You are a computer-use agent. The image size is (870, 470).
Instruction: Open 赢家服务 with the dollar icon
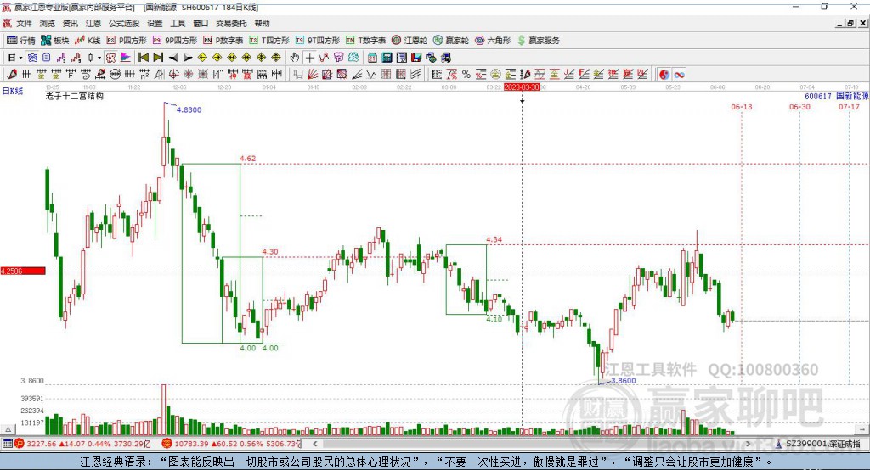(x=538, y=41)
